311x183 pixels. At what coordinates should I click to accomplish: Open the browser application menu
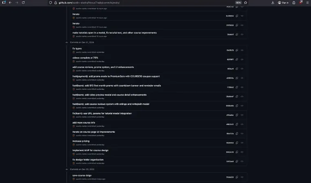click(x=307, y=2)
